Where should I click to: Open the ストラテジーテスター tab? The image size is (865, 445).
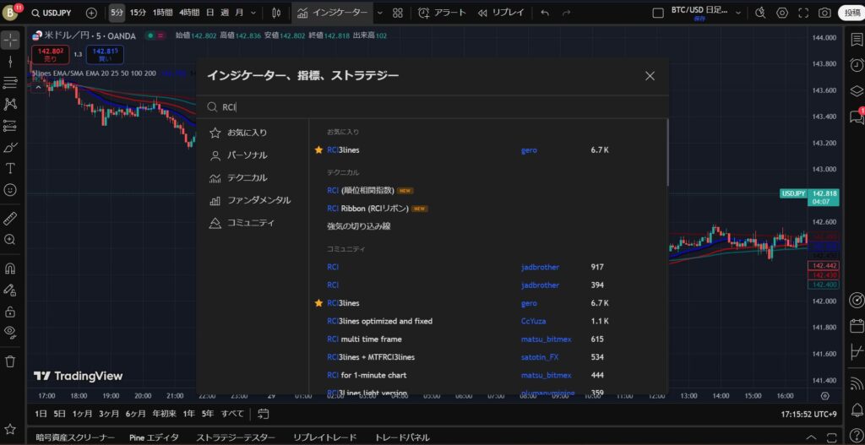pos(236,437)
